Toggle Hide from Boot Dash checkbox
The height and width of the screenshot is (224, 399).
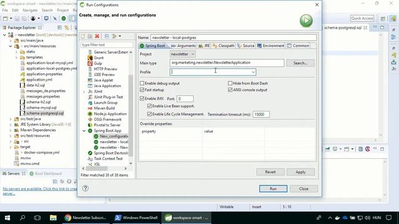230,83
